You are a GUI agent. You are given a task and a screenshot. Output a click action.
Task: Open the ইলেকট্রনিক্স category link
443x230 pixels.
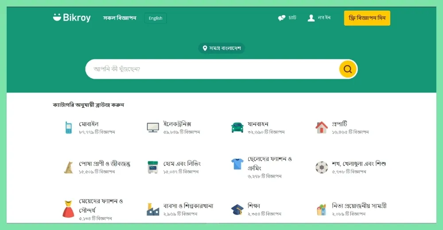coord(177,124)
